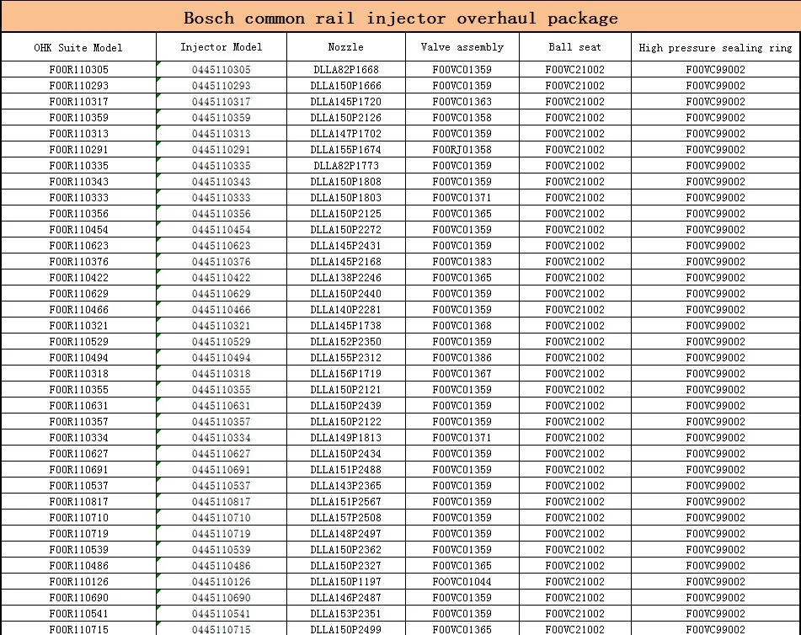Select suite model cell F00R110454
The width and height of the screenshot is (801, 635).
click(78, 229)
